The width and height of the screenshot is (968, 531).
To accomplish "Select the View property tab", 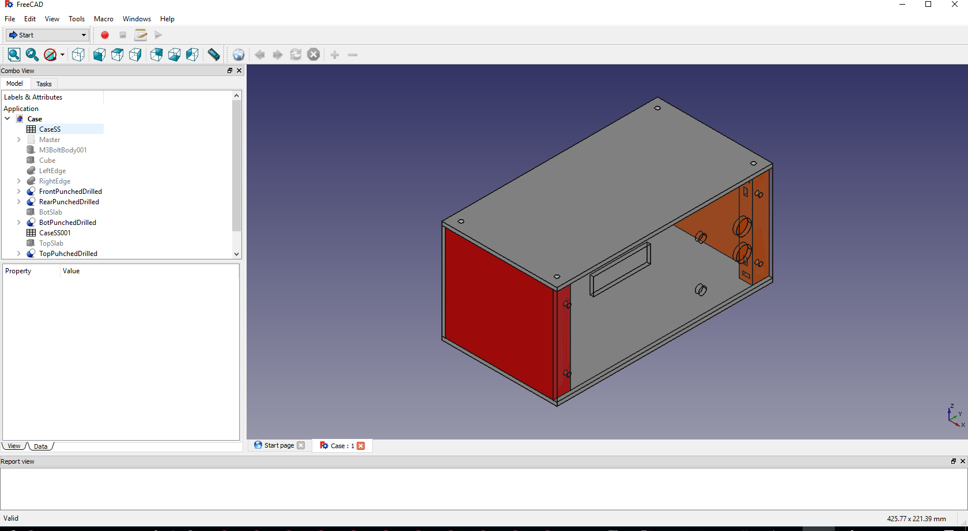I will [x=14, y=446].
